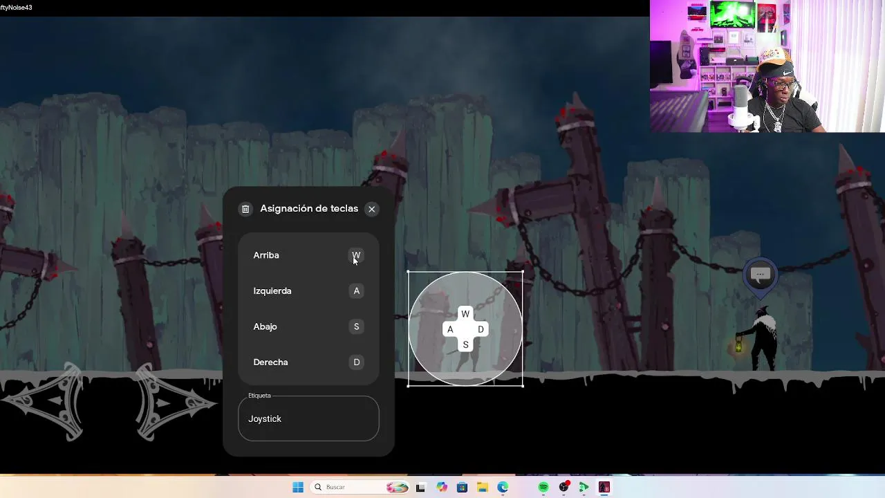This screenshot has height=498, width=885.
Task: Open OBS Studio from the taskbar
Action: (564, 487)
